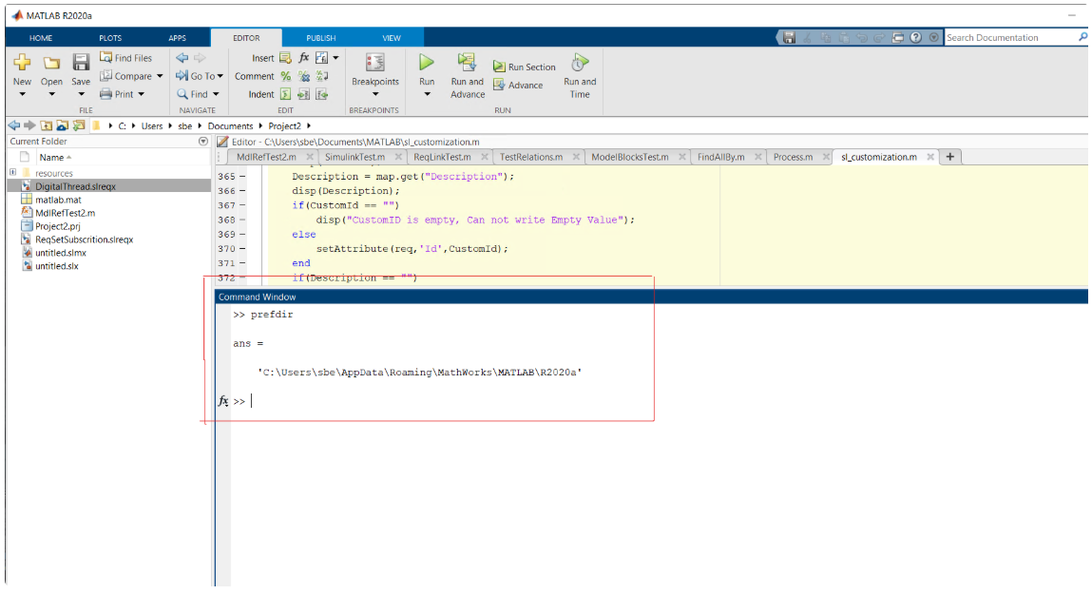
Task: Select DigitalThread.slreqx in the file list
Action: point(75,186)
